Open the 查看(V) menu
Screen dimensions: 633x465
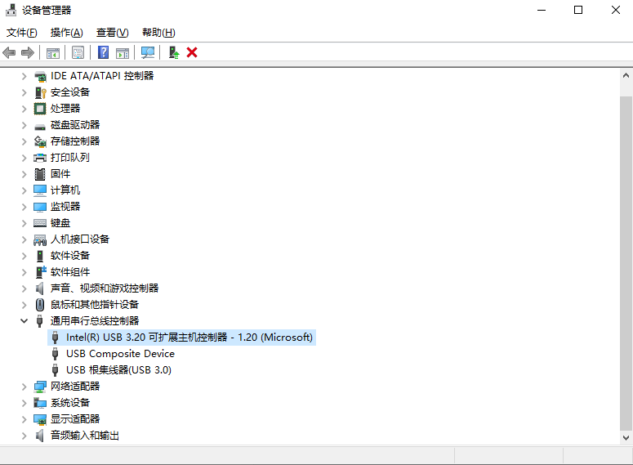112,33
